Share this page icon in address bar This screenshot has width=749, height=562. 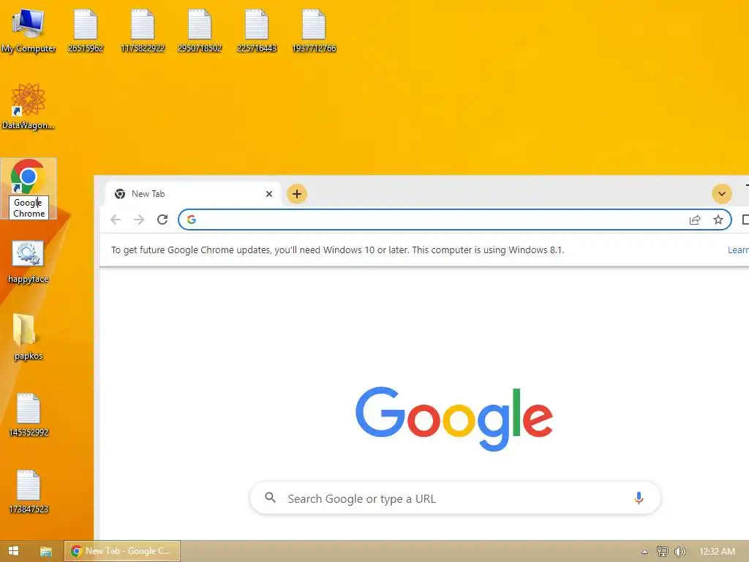695,220
